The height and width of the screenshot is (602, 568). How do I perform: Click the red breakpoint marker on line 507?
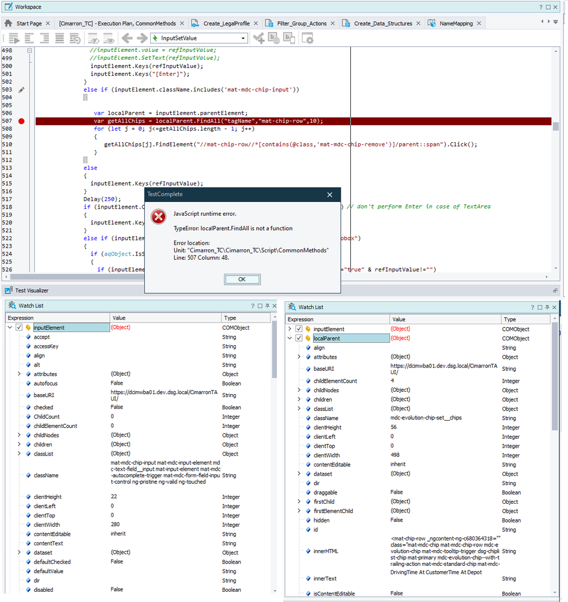point(22,121)
